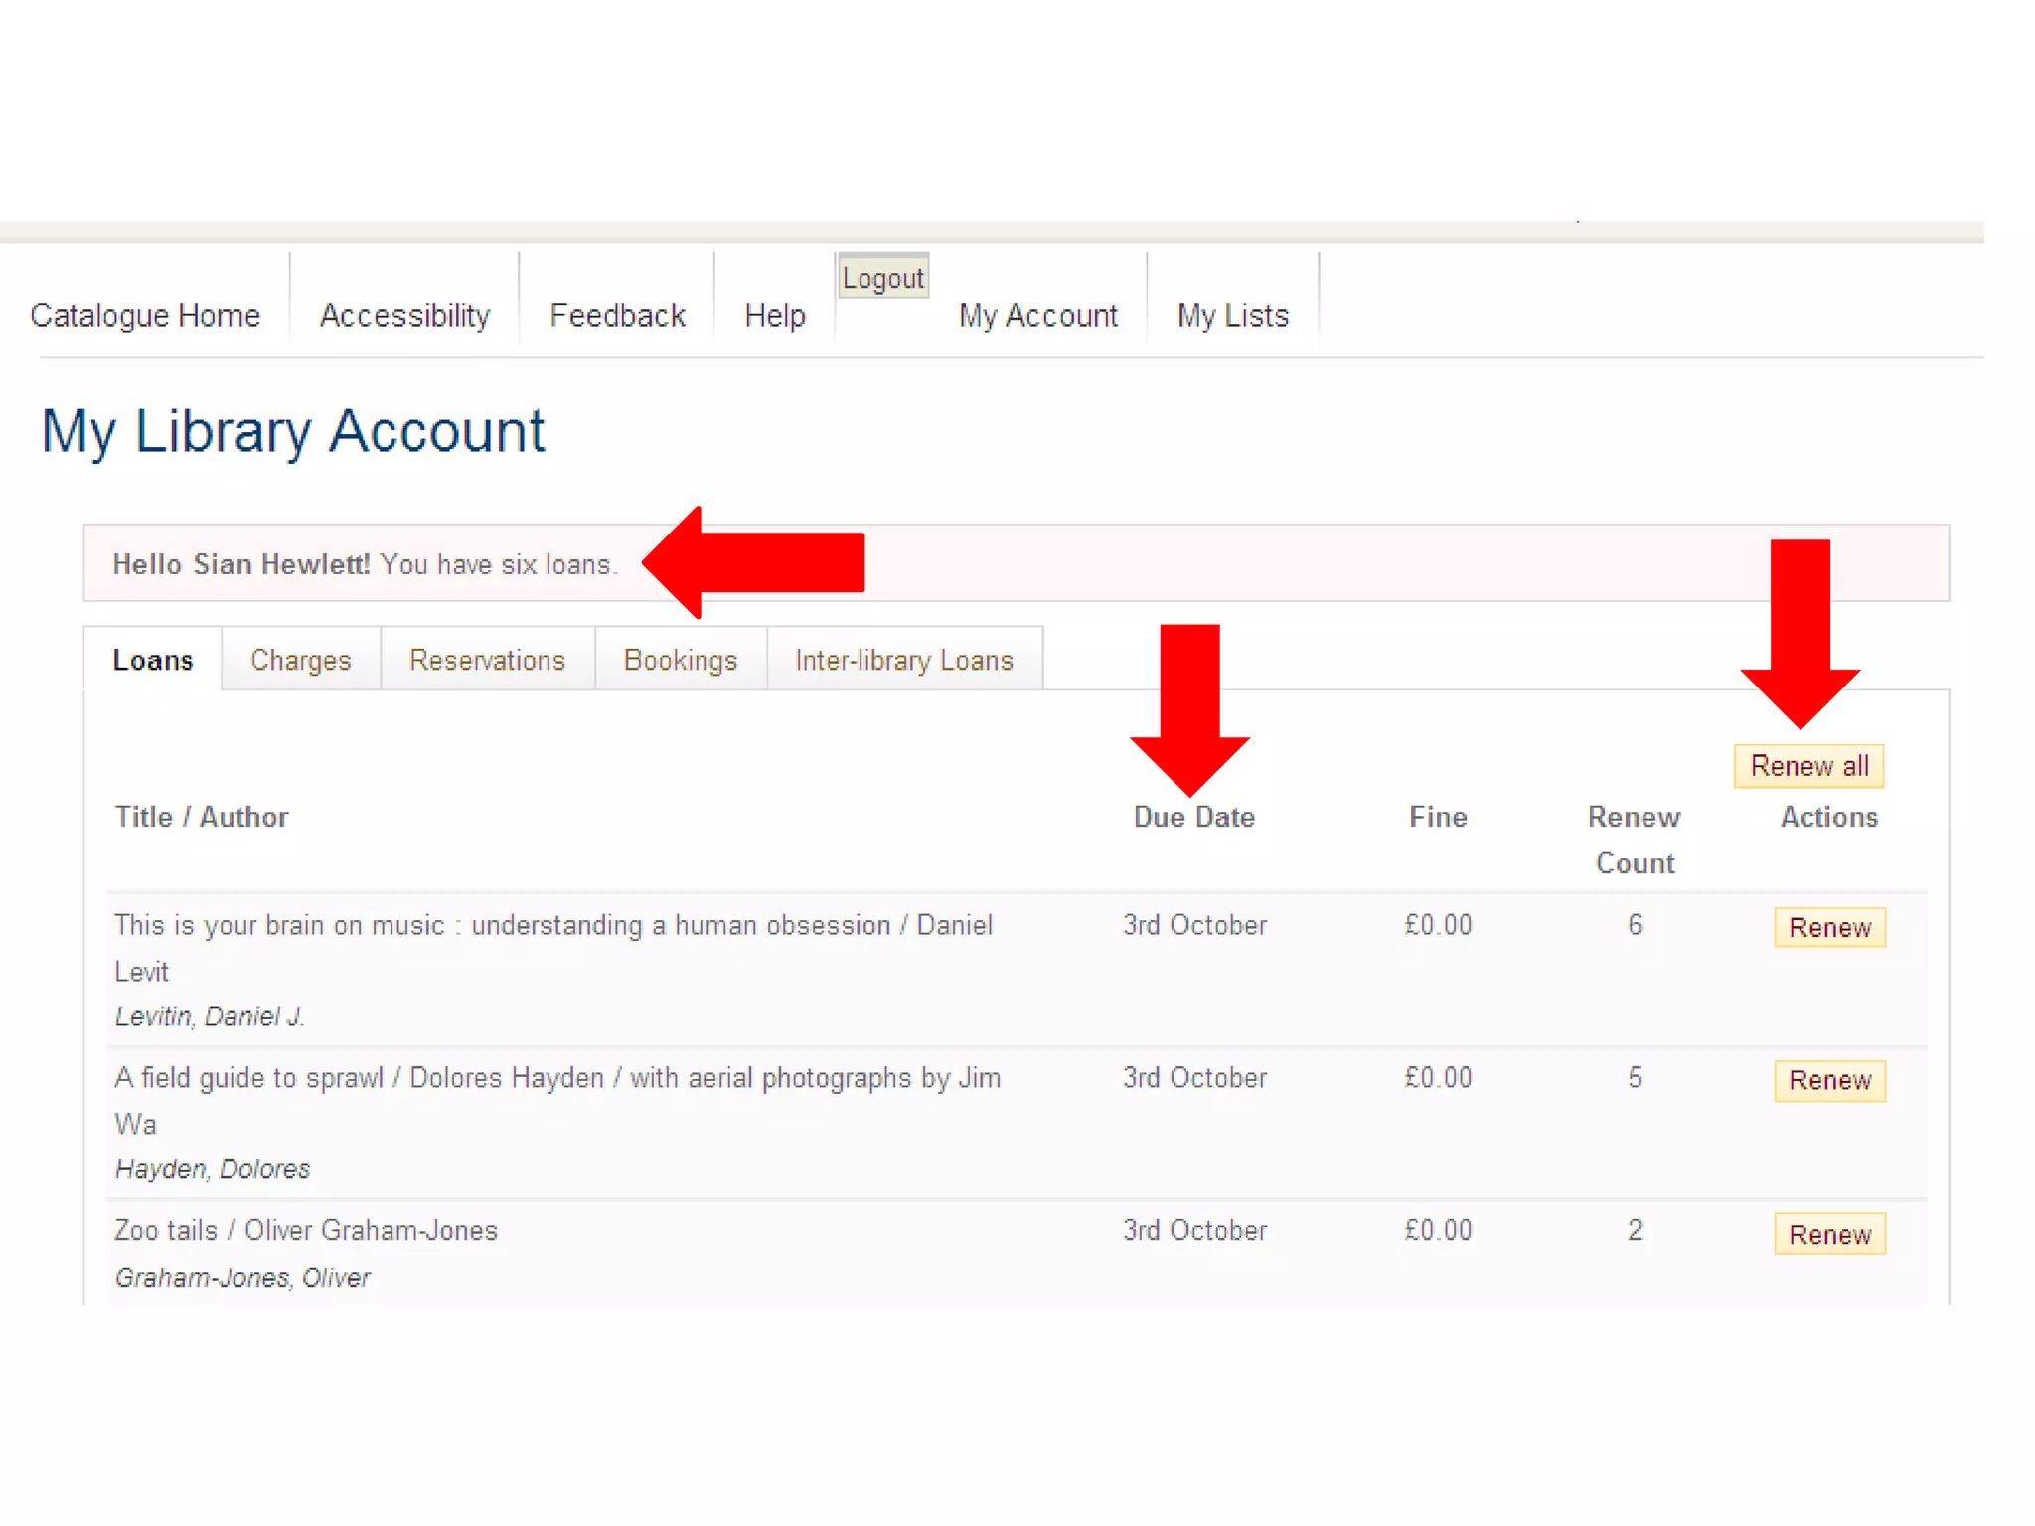The width and height of the screenshot is (2035, 1526).
Task: Click the Title / Author column header
Action: tap(202, 817)
